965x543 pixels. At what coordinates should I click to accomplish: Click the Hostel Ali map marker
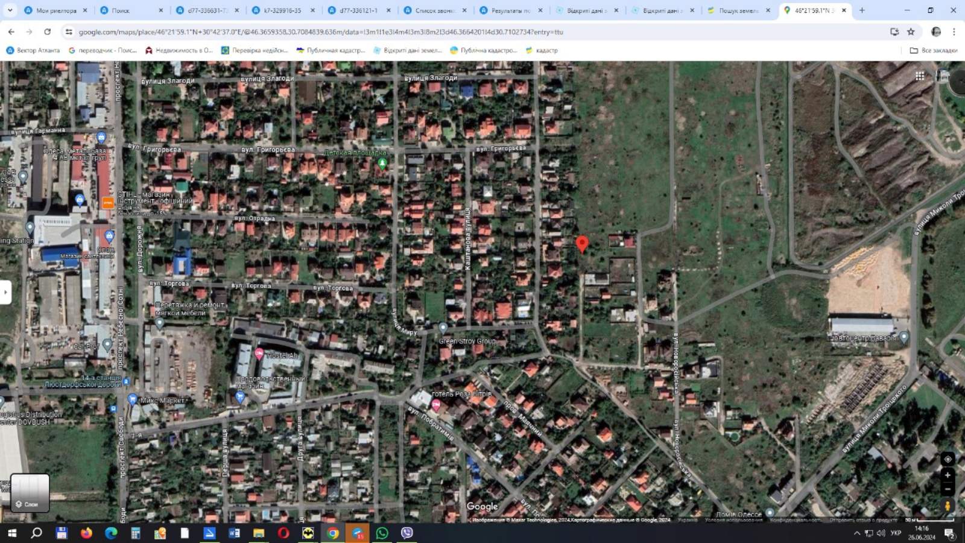(259, 354)
